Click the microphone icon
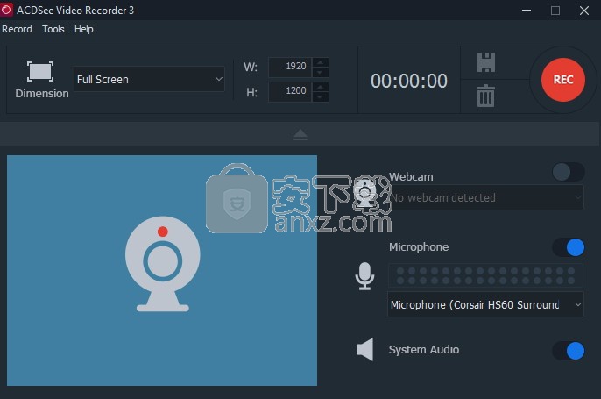 point(364,276)
